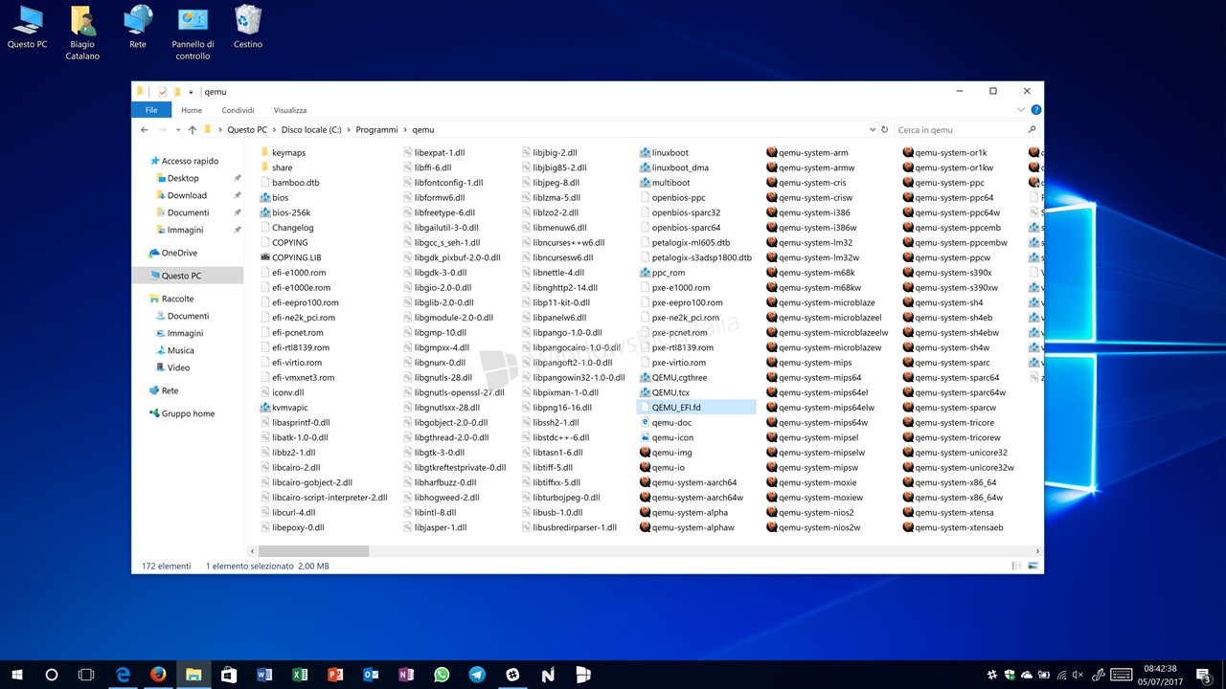Open address bar history dropdown

[873, 129]
